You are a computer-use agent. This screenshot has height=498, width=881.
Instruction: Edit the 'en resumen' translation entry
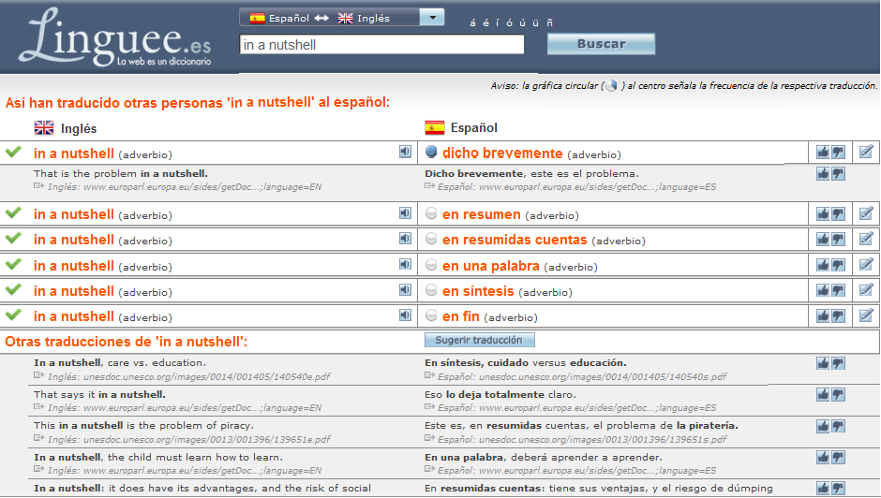point(866,213)
